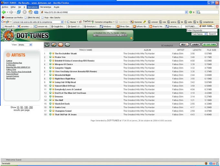Viewport: 220px width, 166px height.
Task: Click green play icon for Santa Cruz
Action: click(50, 107)
